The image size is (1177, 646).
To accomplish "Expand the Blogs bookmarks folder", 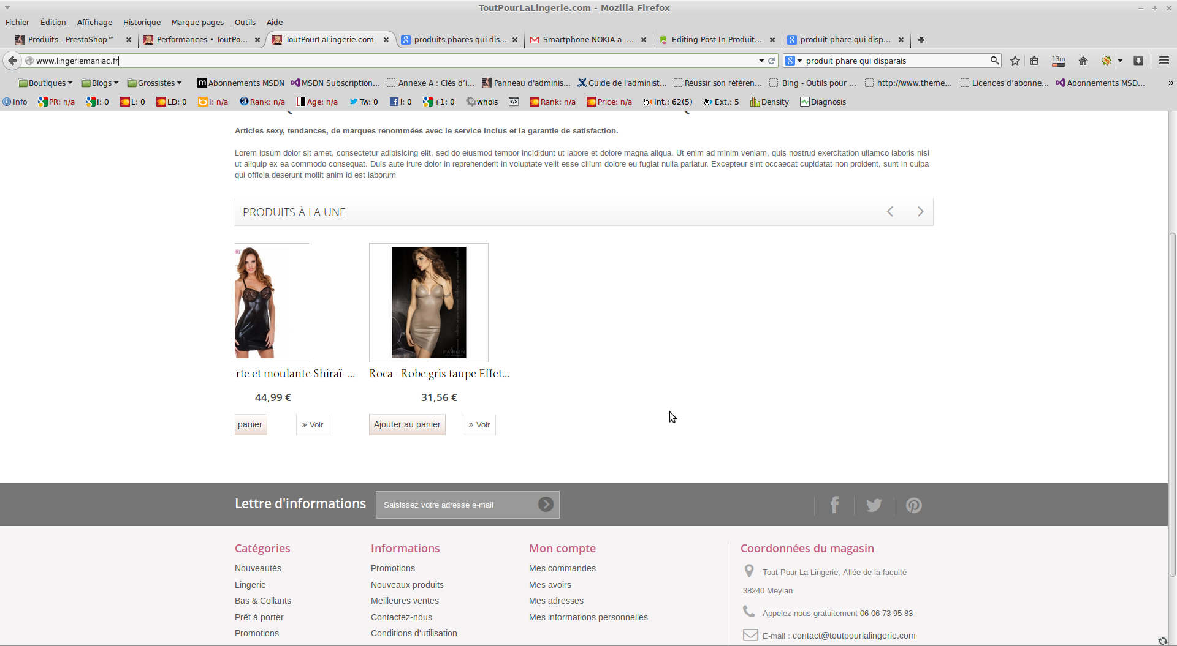I will tap(100, 83).
